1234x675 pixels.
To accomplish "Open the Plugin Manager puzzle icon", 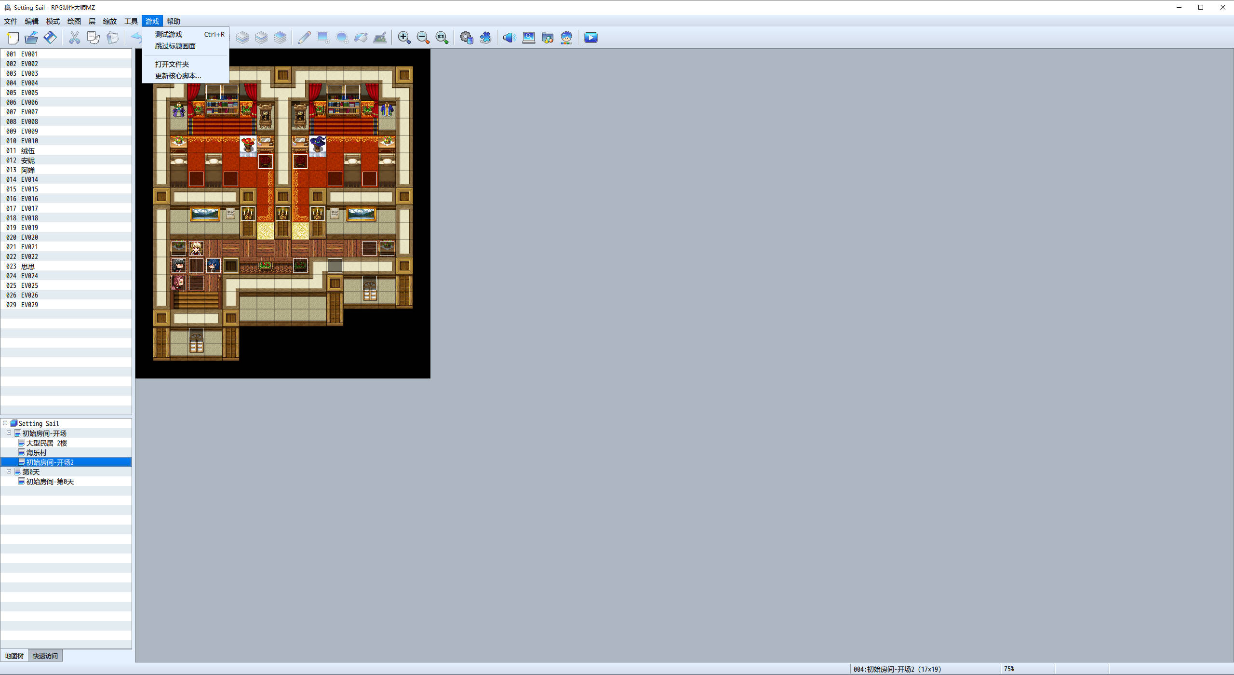I will [485, 38].
